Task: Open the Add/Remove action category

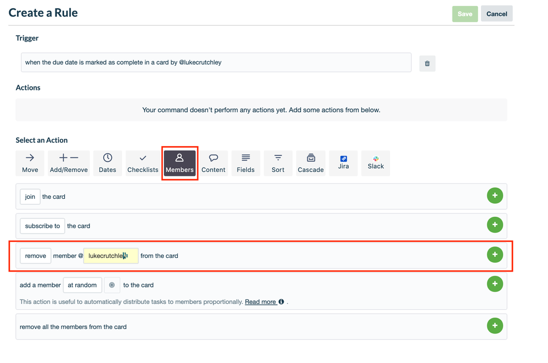Action: tap(69, 163)
